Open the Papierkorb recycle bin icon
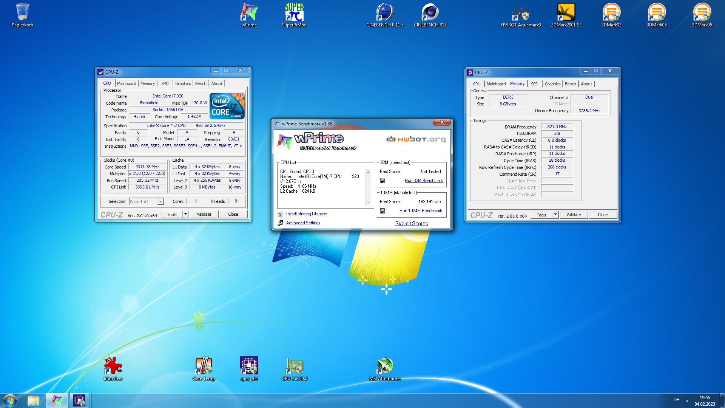The height and width of the screenshot is (408, 725). [x=22, y=15]
